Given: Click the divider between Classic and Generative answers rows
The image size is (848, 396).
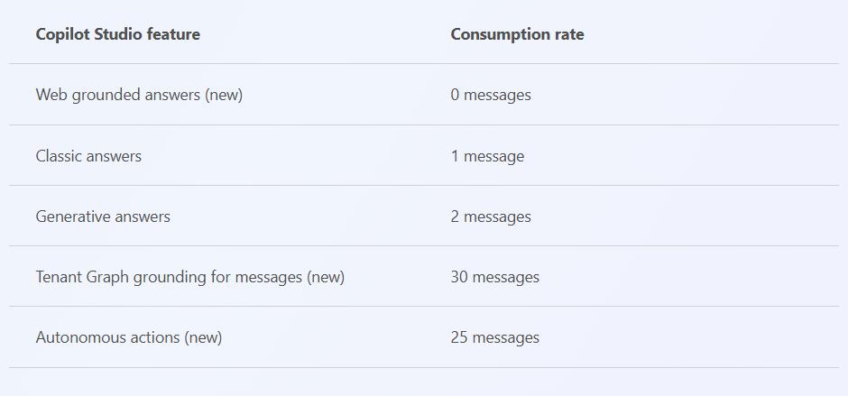Looking at the screenshot, I should (x=424, y=186).
